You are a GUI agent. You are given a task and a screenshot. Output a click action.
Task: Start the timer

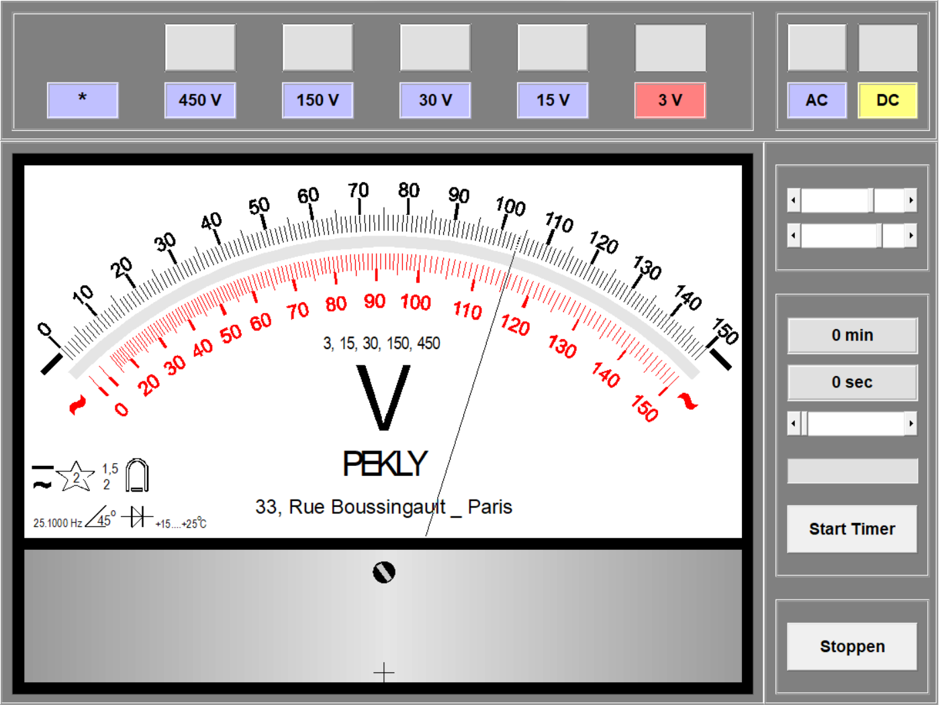point(852,529)
